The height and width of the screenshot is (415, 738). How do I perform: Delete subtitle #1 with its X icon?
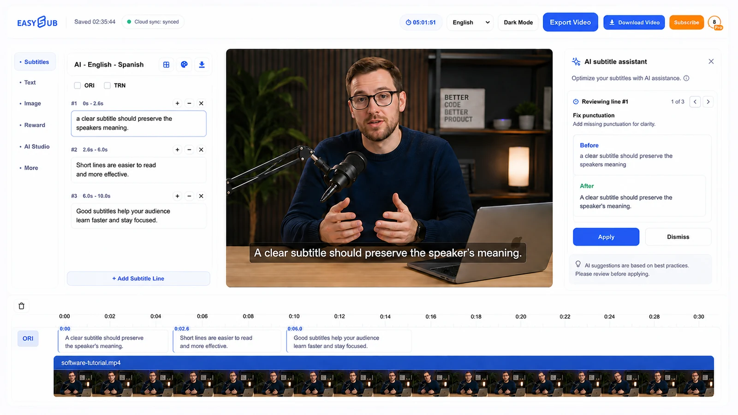point(201,103)
